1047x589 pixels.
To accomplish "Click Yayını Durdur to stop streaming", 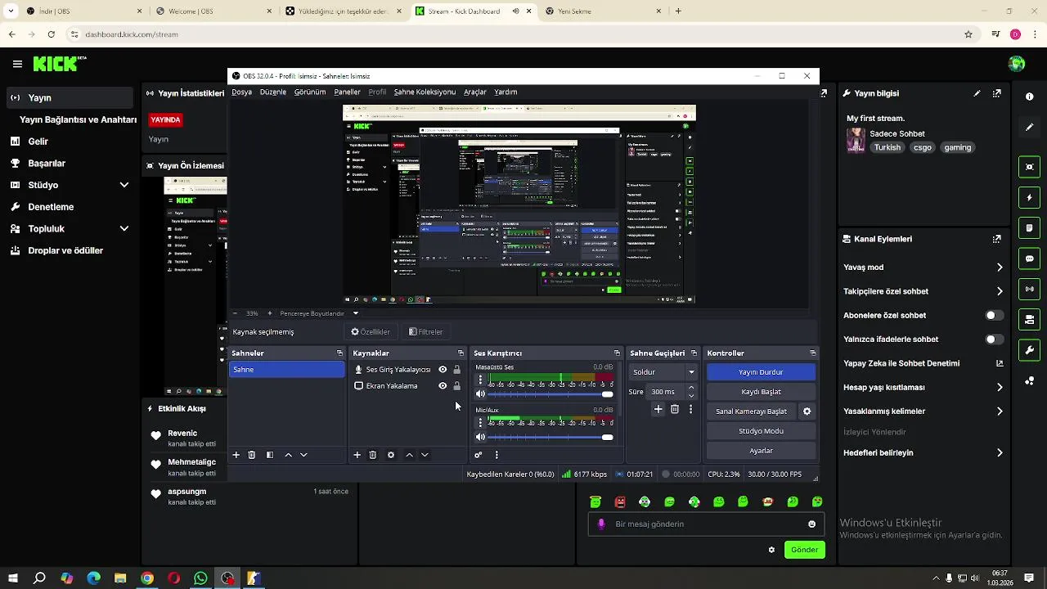I will click(761, 372).
